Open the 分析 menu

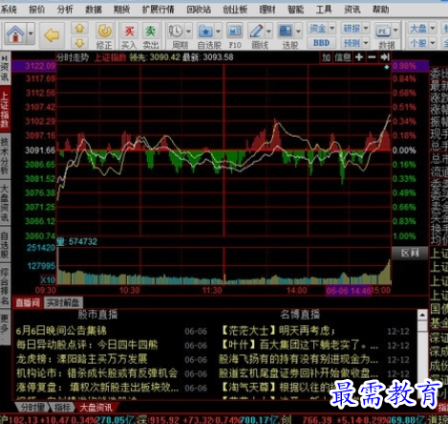tap(65, 10)
